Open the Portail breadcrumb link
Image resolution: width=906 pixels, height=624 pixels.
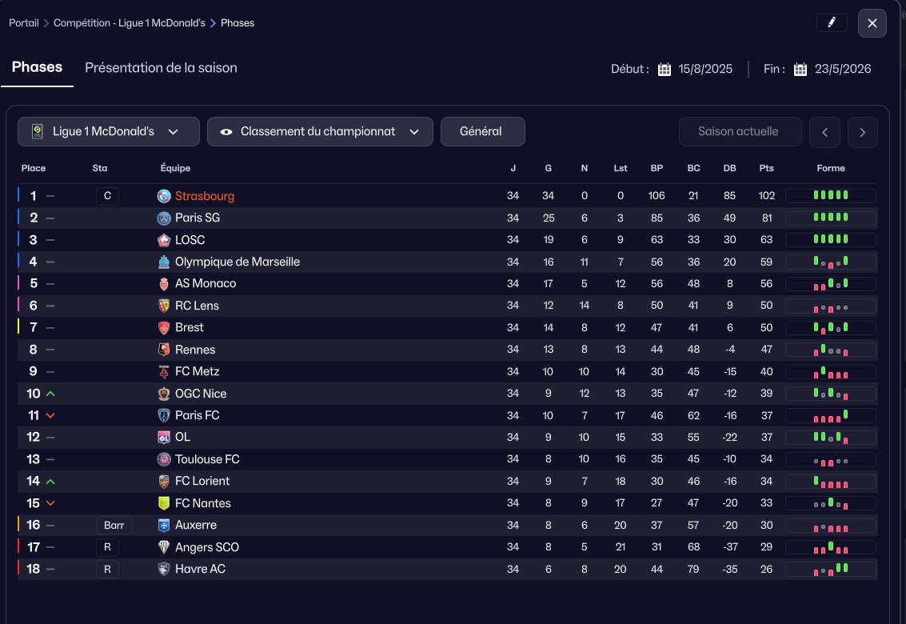[24, 23]
